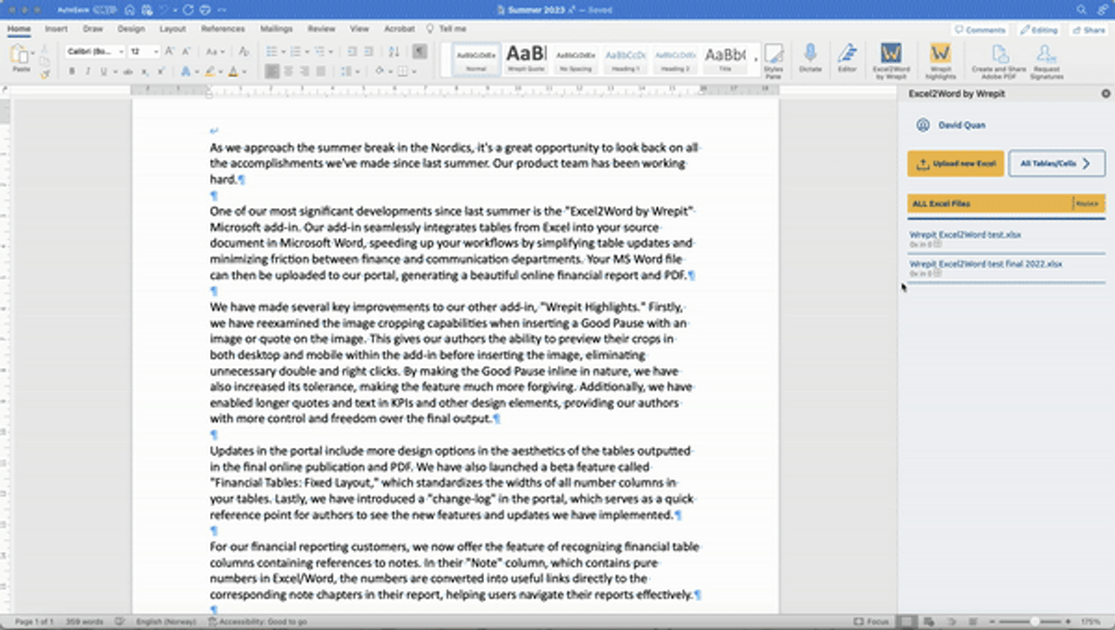The image size is (1115, 630).
Task: Open the Comments button
Action: [979, 30]
